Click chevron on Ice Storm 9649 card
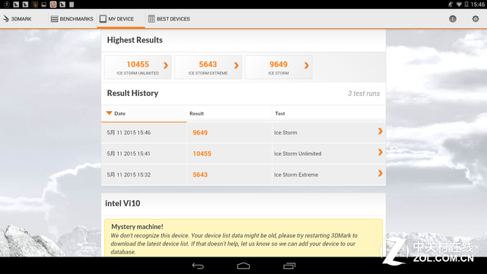487x274 pixels. tap(306, 65)
